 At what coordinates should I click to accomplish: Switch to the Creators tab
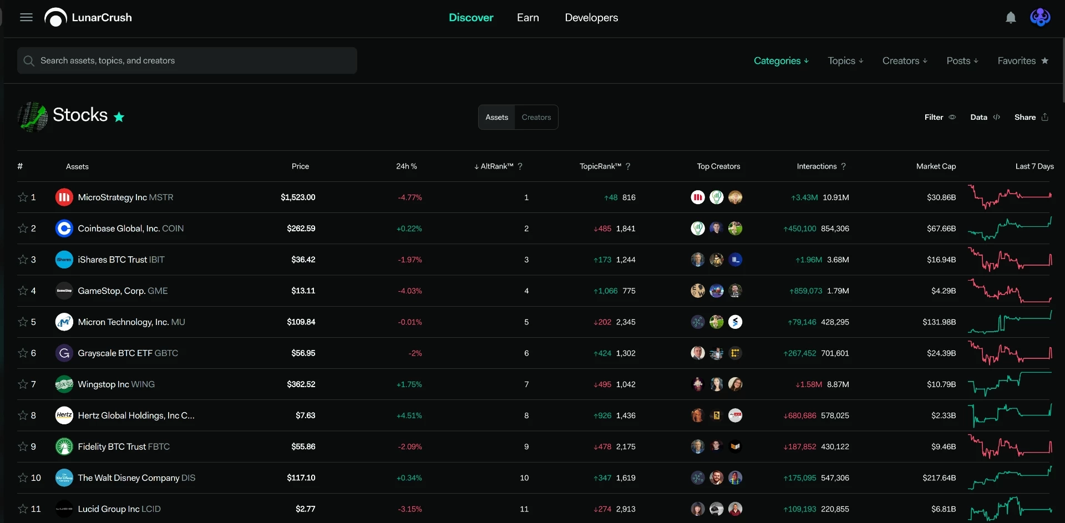click(x=536, y=117)
